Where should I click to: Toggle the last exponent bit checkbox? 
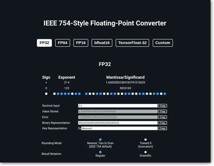pos(80,94)
